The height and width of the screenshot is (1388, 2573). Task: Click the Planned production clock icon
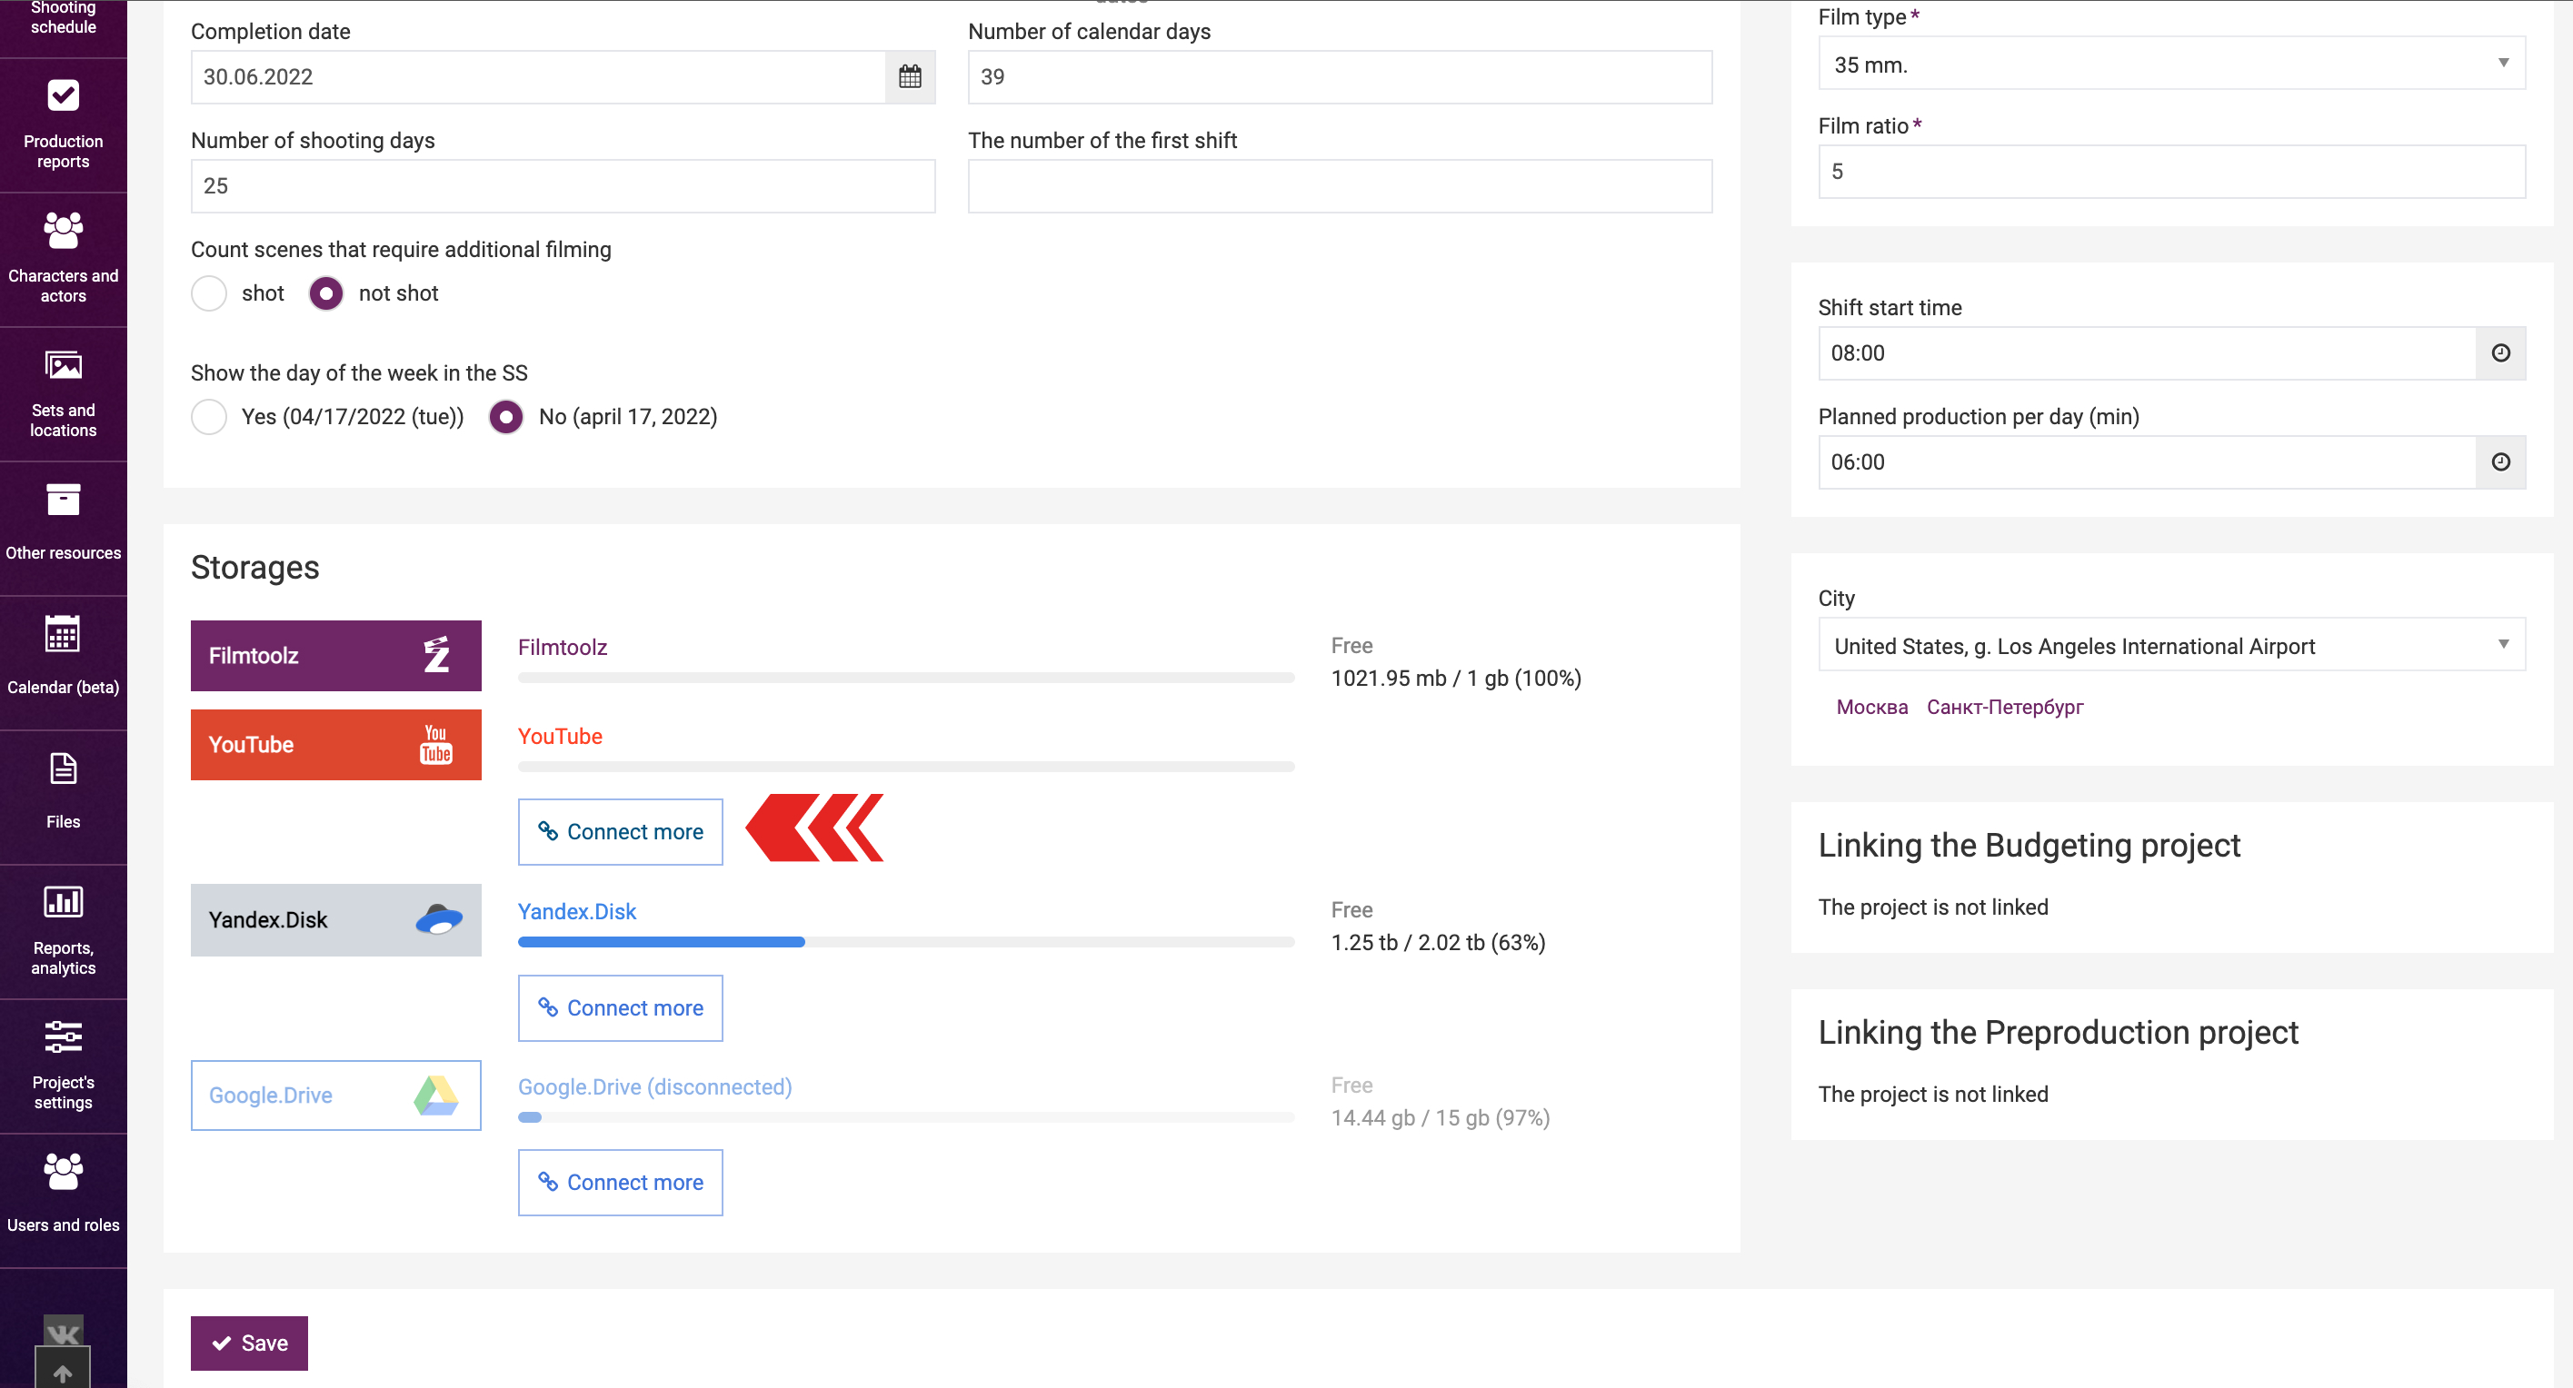point(2500,461)
